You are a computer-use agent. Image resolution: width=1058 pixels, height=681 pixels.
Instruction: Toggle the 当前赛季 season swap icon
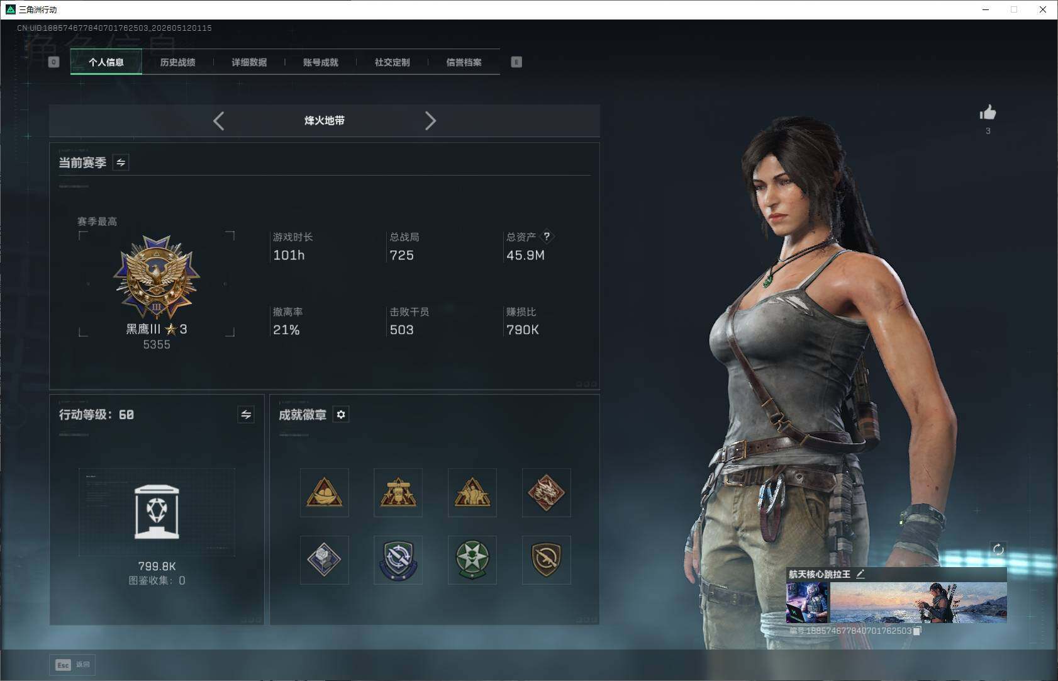(x=121, y=162)
